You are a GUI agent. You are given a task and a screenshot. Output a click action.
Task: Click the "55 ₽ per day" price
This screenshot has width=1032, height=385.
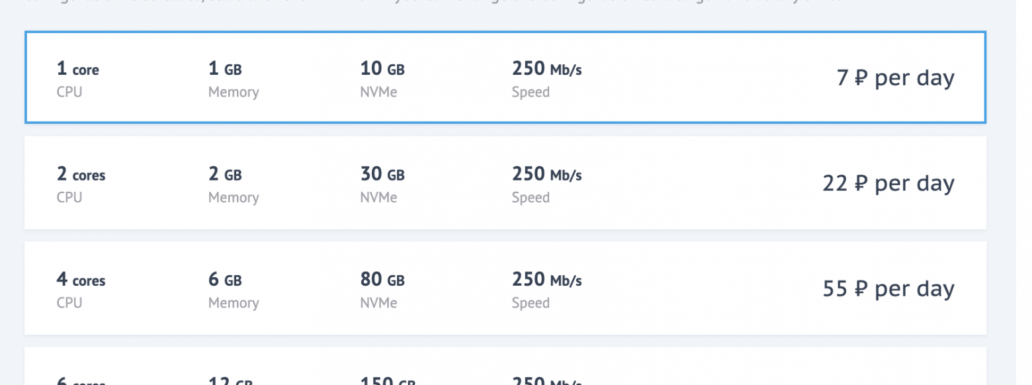click(x=888, y=289)
